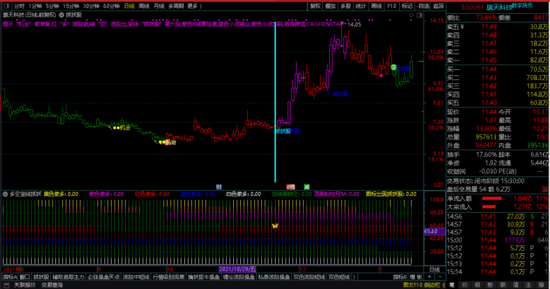Click the 返回 back button
550x289 pixels.
(438, 6)
